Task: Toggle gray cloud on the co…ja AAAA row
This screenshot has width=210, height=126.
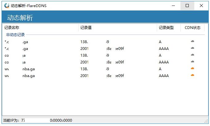Action: pos(192,62)
